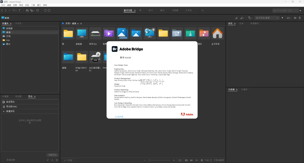Select the 软件 (D:) drive thumbnail

95,34
